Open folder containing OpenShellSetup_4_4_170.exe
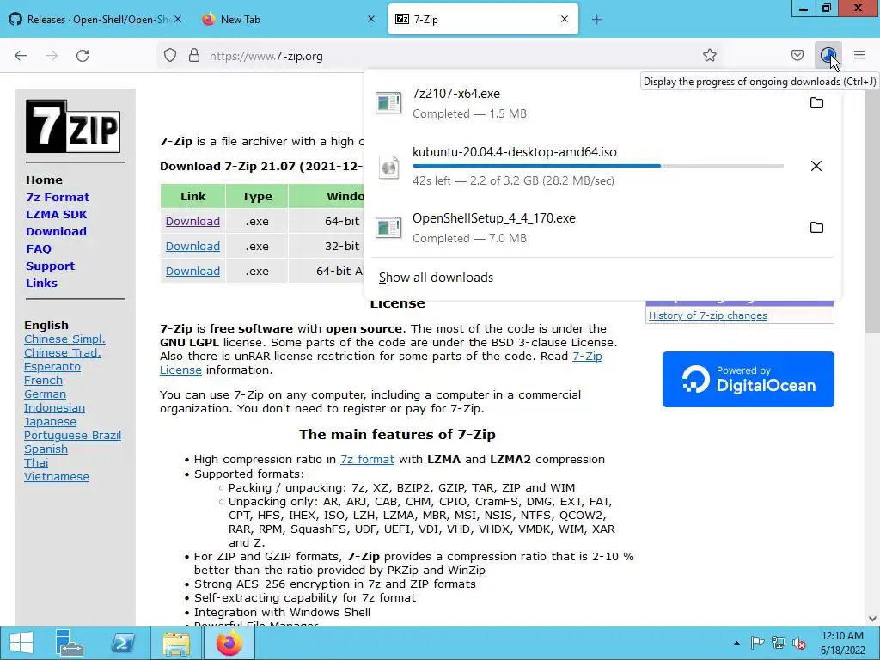880x660 pixels. 816,227
